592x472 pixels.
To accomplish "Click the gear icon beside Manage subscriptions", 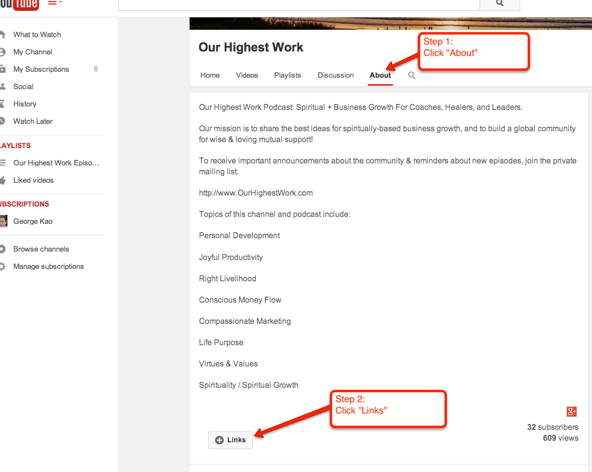I will pos(2,266).
